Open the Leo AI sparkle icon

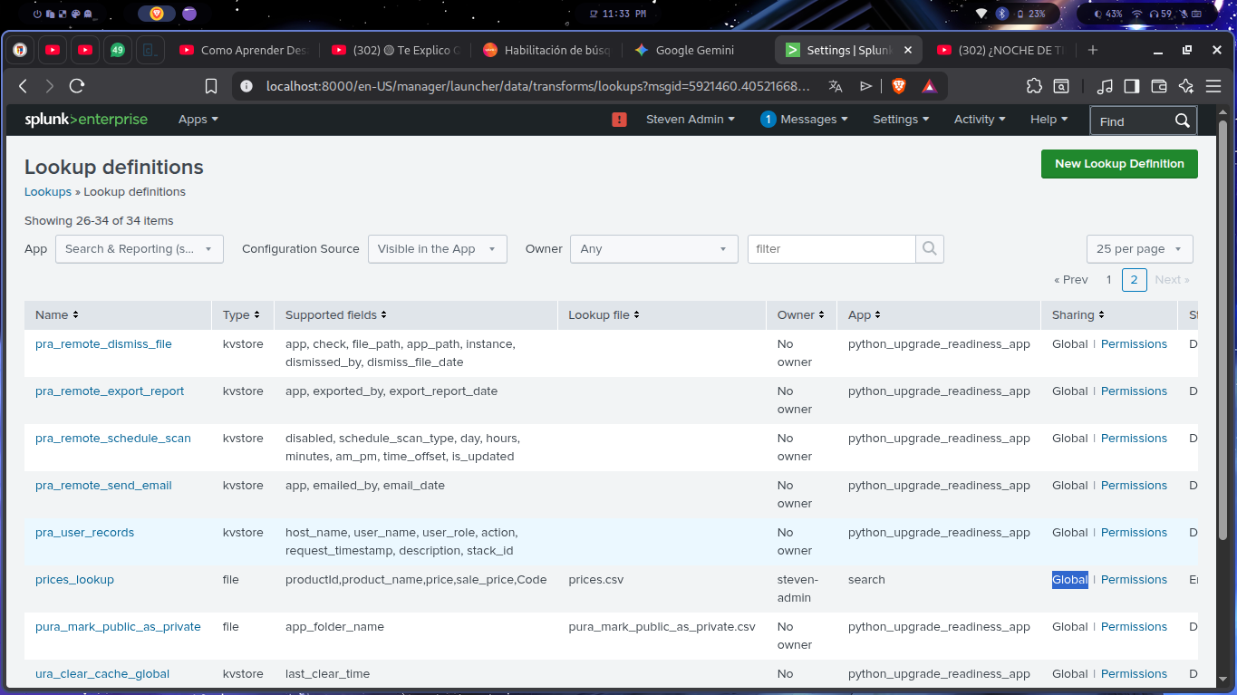point(1185,86)
